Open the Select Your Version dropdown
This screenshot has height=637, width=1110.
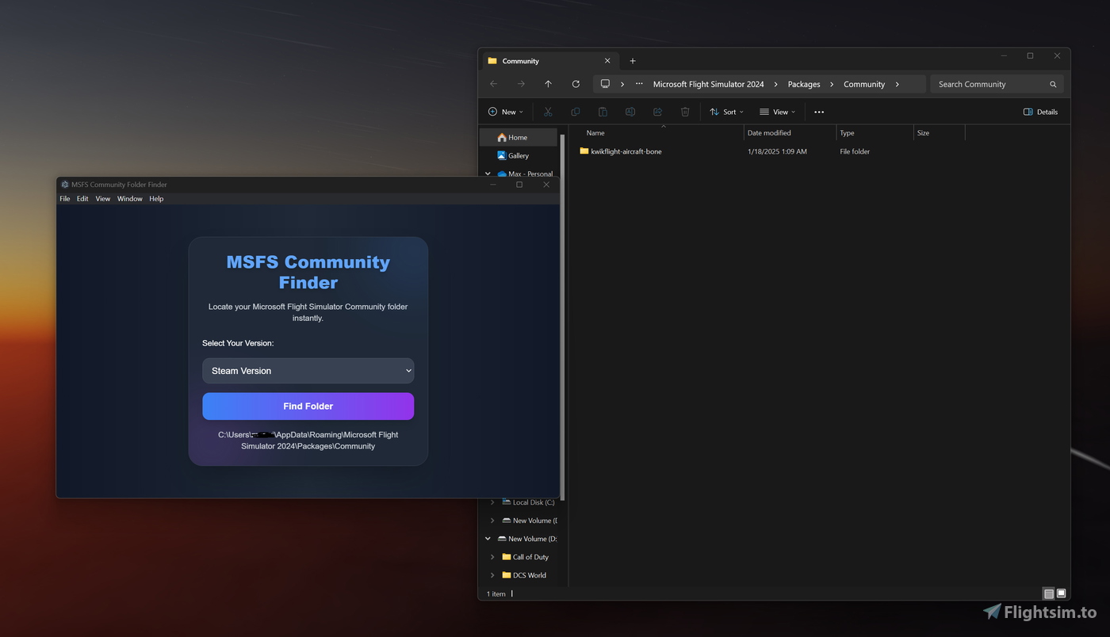(308, 370)
